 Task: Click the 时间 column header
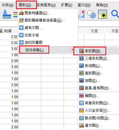pyautogui.click(x=8, y=31)
